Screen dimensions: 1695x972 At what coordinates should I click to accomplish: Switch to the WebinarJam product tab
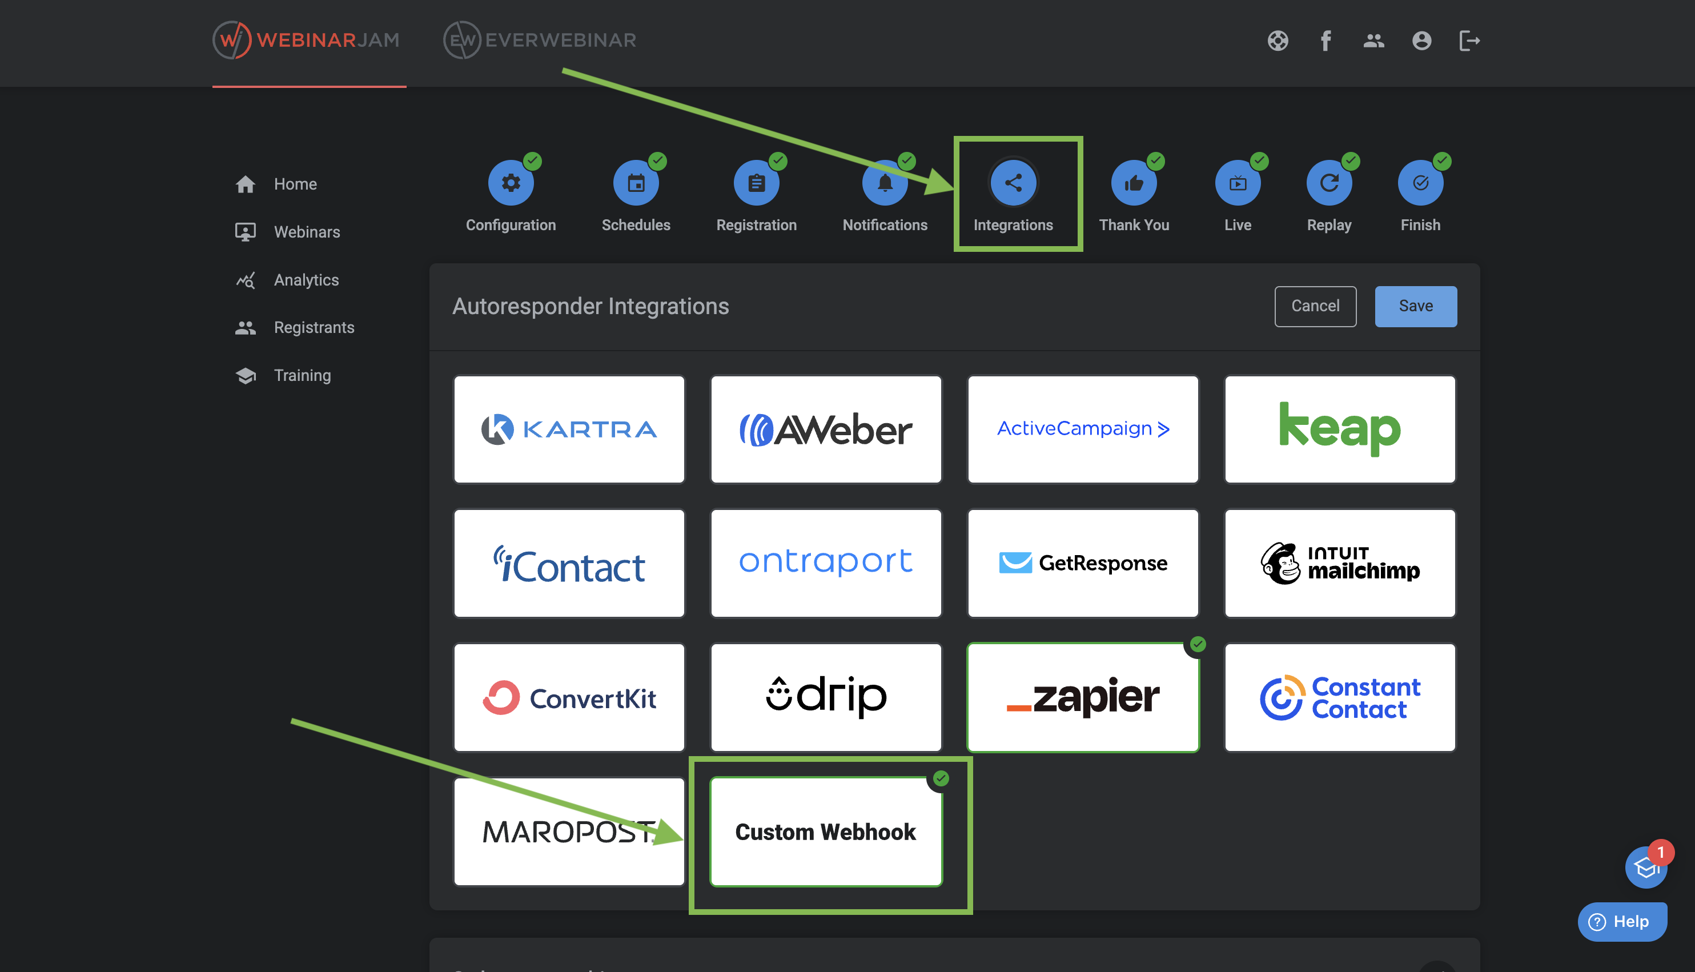[307, 40]
